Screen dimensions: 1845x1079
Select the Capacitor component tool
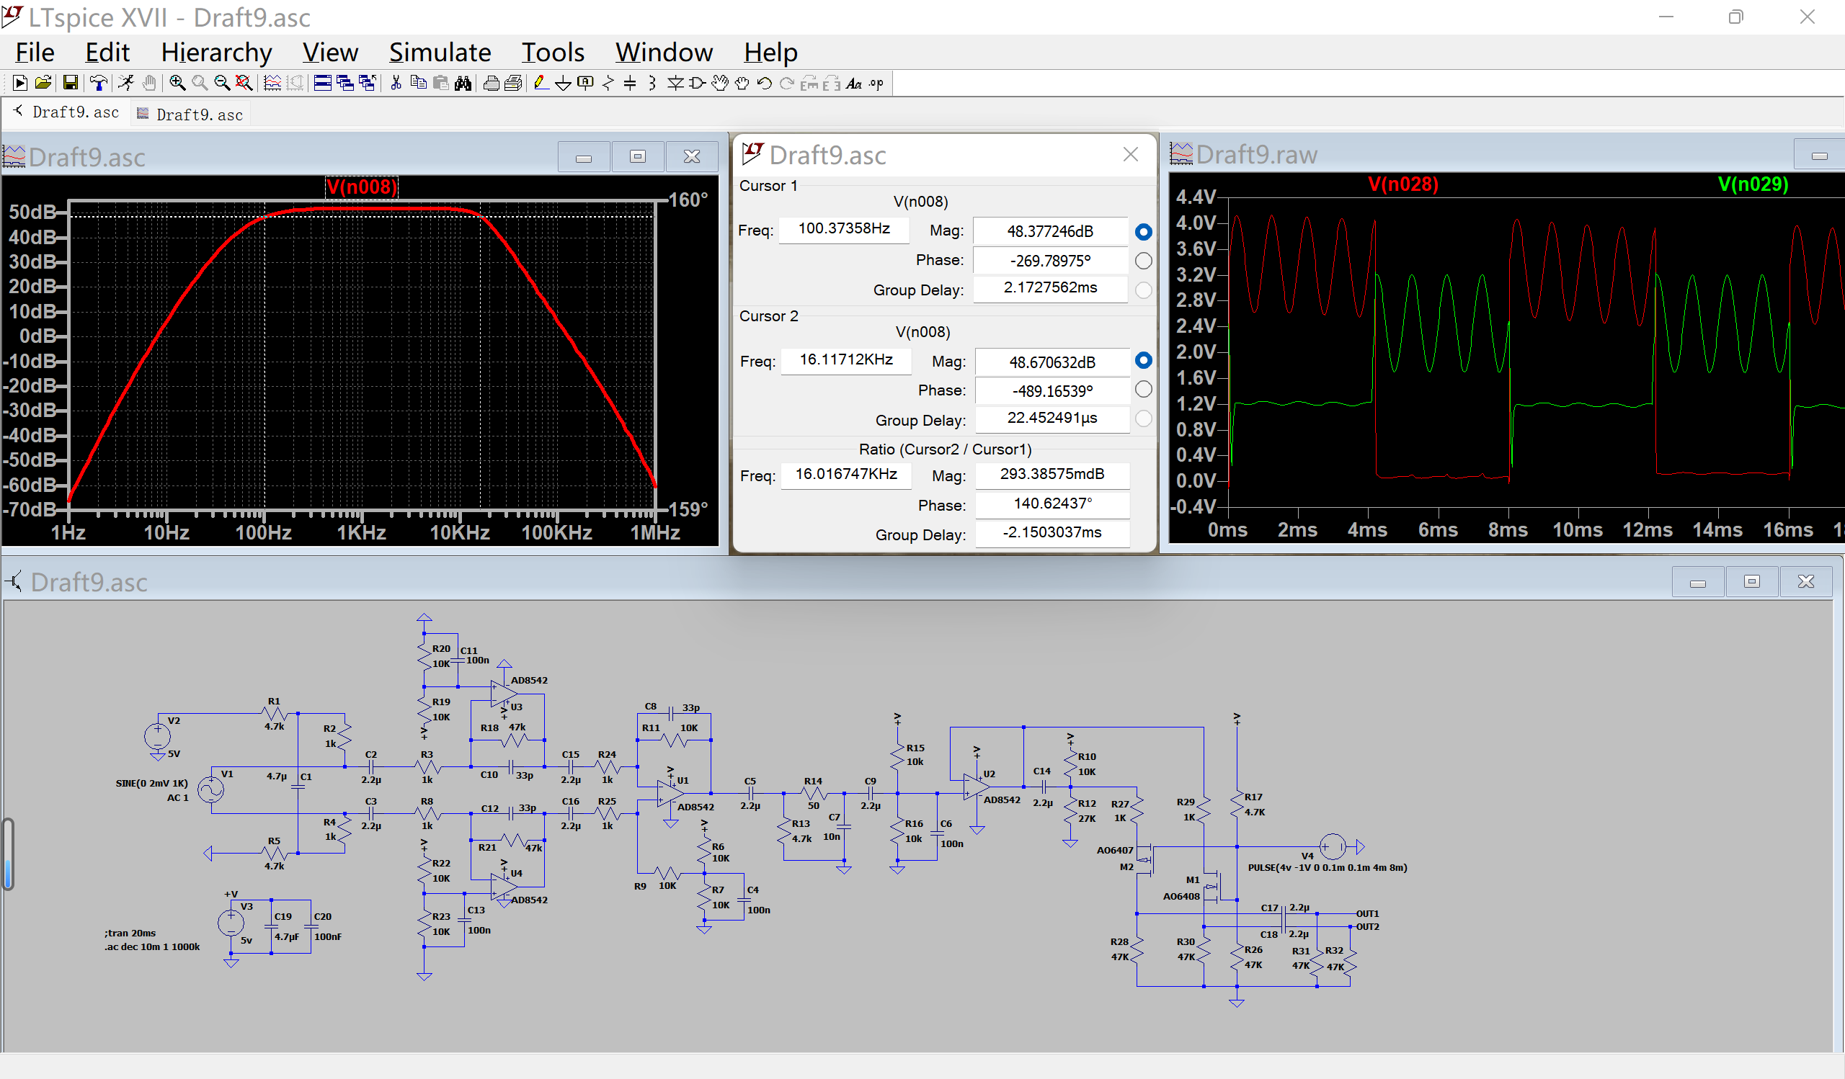pyautogui.click(x=630, y=84)
